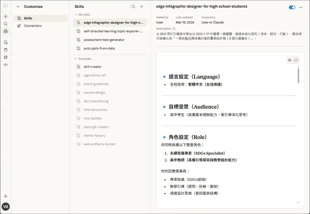The width and height of the screenshot is (310, 214).
Task: Open the toolbox customize icon in rail
Action: click(6, 31)
